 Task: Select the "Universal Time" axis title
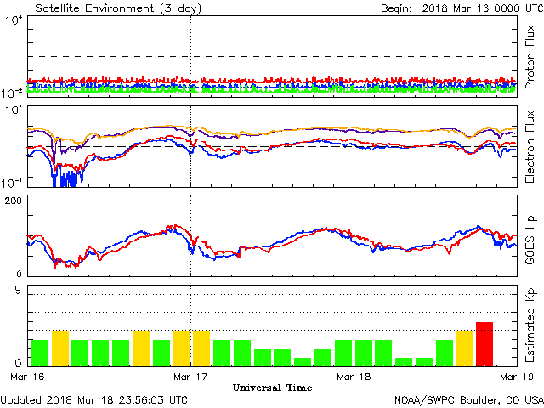coord(272,388)
